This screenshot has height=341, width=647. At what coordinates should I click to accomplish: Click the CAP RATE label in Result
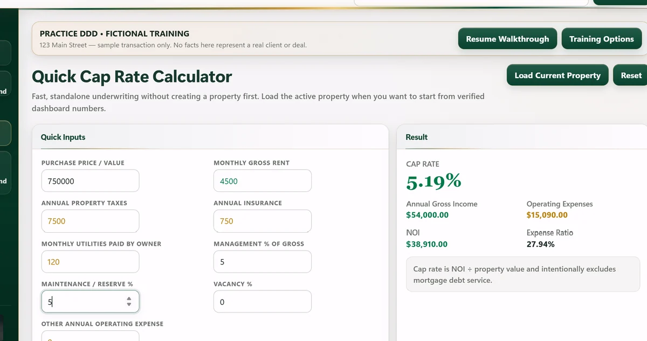coord(423,164)
